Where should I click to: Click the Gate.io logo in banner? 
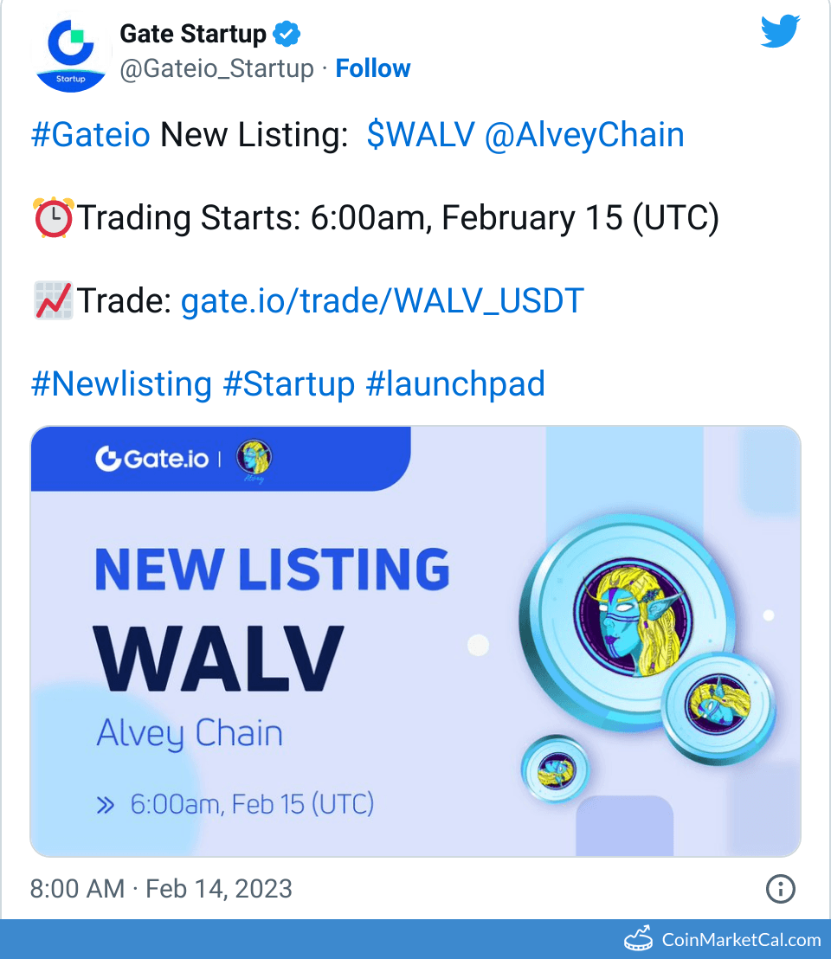point(152,458)
